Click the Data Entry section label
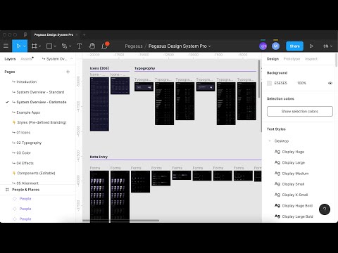The height and width of the screenshot is (253, 338). (x=99, y=157)
